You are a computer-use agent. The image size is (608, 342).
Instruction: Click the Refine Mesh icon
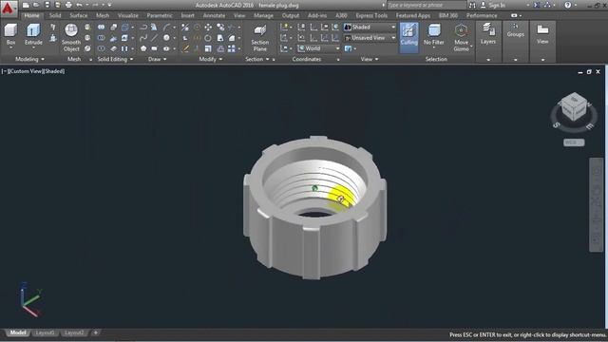[x=87, y=48]
